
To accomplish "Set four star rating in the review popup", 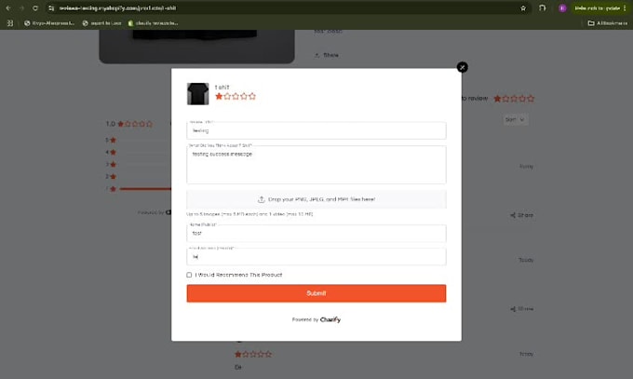I will point(244,96).
